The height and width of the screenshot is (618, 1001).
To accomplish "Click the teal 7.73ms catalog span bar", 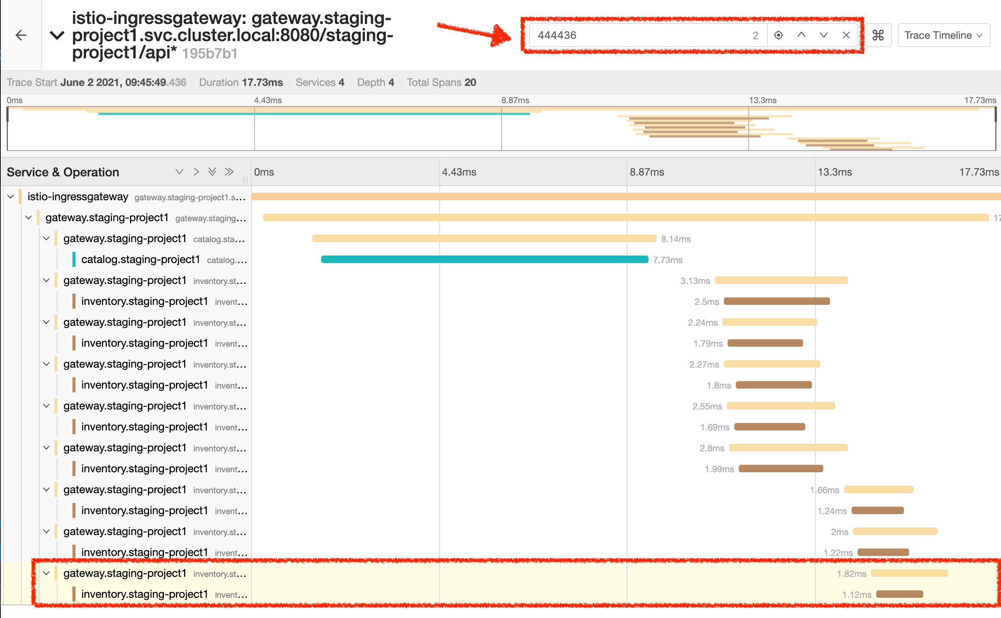I will [484, 259].
